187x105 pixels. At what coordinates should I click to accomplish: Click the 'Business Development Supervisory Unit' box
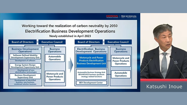[x=25, y=76]
